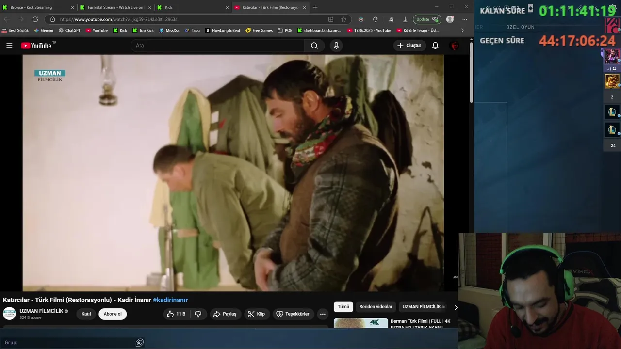The width and height of the screenshot is (621, 349).
Task: Click browser Update button
Action: point(426,19)
